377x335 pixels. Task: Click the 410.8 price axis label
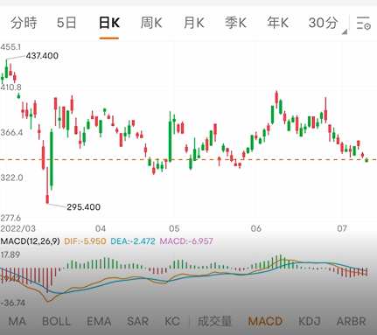coord(11,87)
